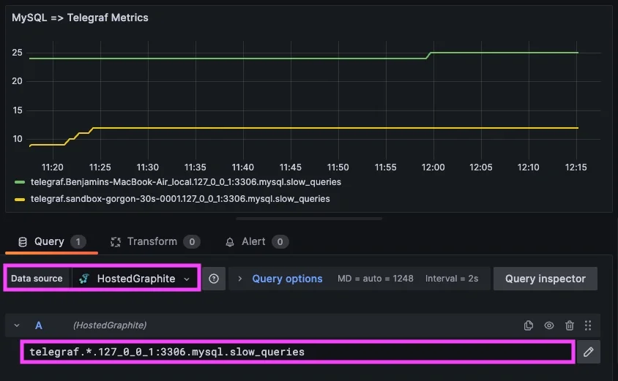Open the Query inspector
The width and height of the screenshot is (618, 381).
coord(545,279)
